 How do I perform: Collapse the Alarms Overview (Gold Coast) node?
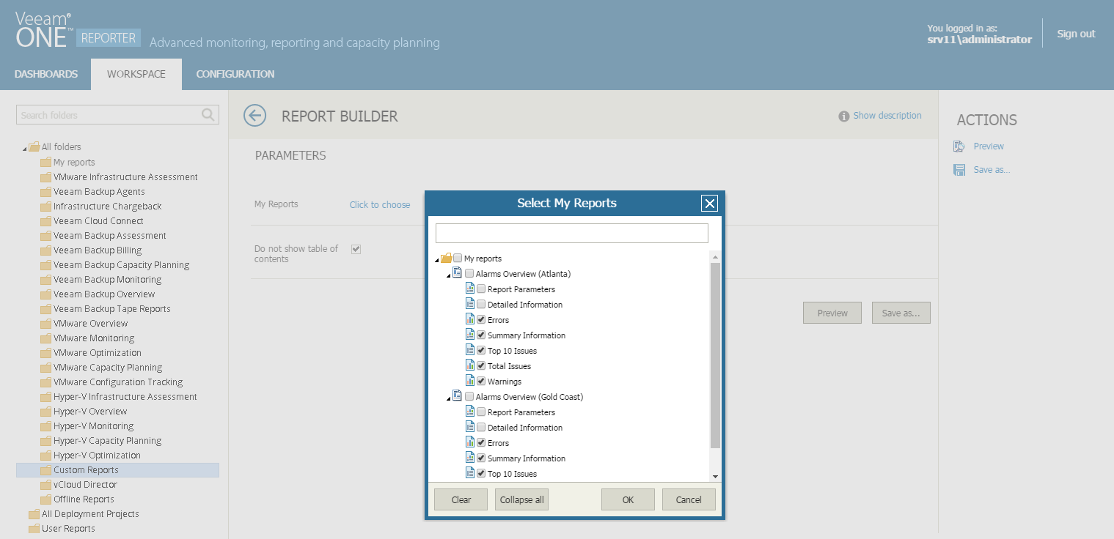click(x=450, y=398)
